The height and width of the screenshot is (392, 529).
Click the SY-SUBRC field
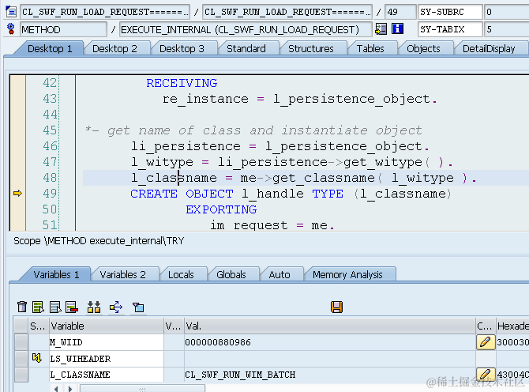pos(450,12)
